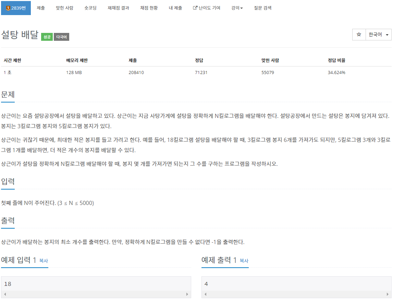Open the 숏코딩 tab
This screenshot has width=393, height=304.
[x=90, y=8]
